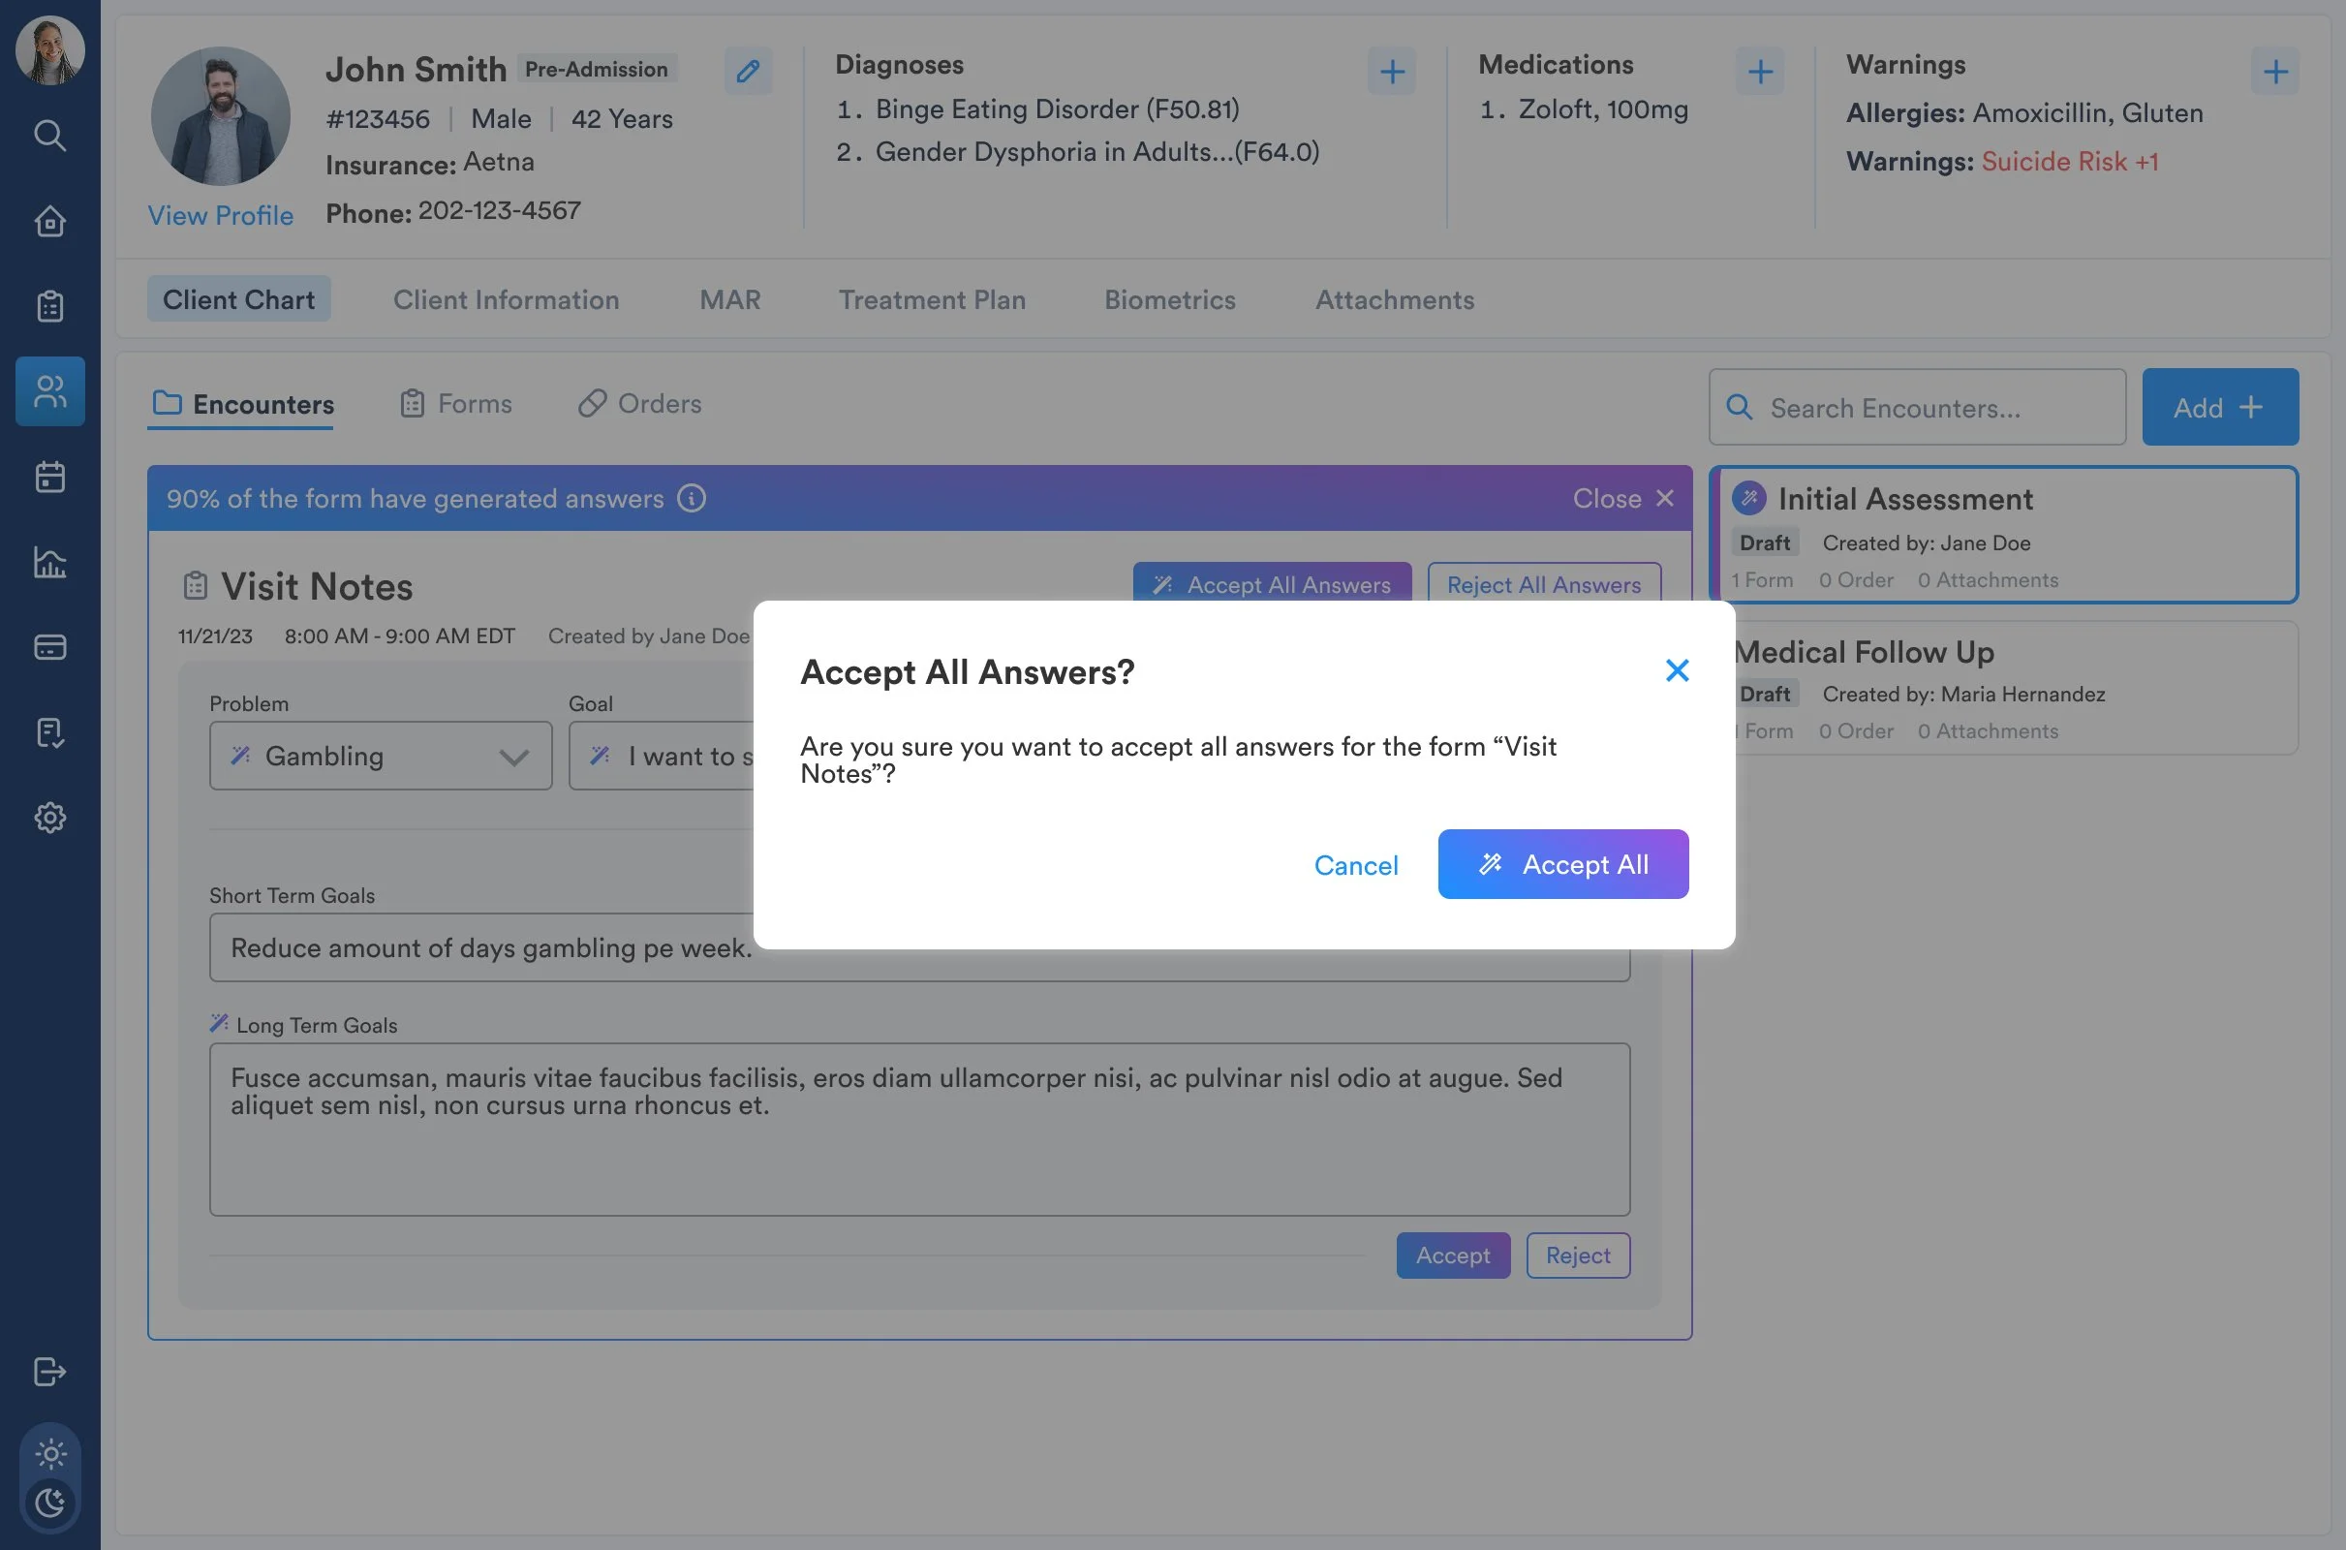Viewport: 2346px width, 1550px height.
Task: Switch to the Treatment Plan tab
Action: click(932, 299)
